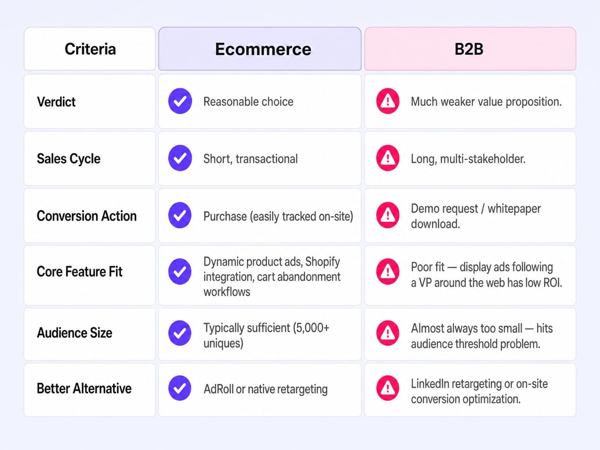Click the Audience Size row label
The width and height of the screenshot is (600, 450).
pyautogui.click(x=75, y=333)
